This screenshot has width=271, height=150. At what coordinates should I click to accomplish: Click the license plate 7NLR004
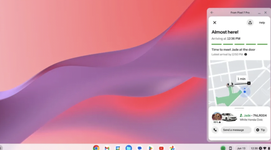point(260,115)
